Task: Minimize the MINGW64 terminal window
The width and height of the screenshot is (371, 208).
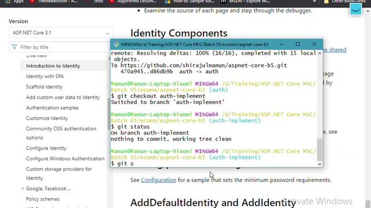Action: [x=281, y=44]
